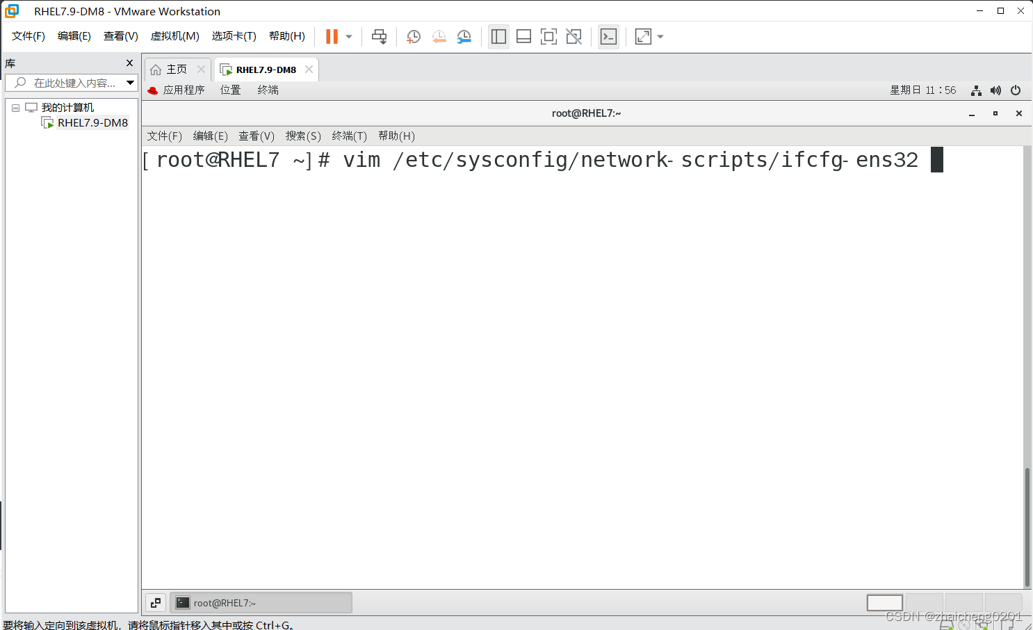Open terminal 查看(V) menu
The height and width of the screenshot is (630, 1033).
coord(257,136)
